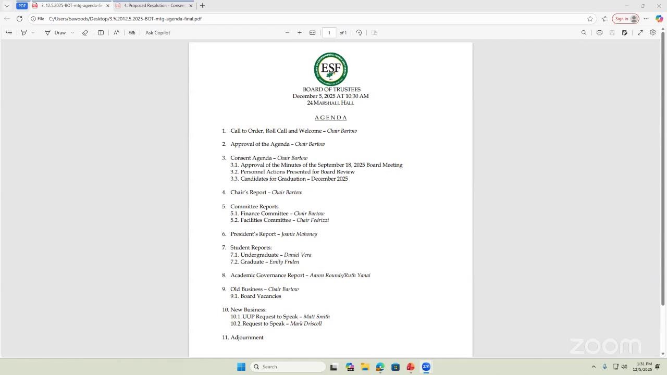Open Copilot sidebar icon

(659, 19)
